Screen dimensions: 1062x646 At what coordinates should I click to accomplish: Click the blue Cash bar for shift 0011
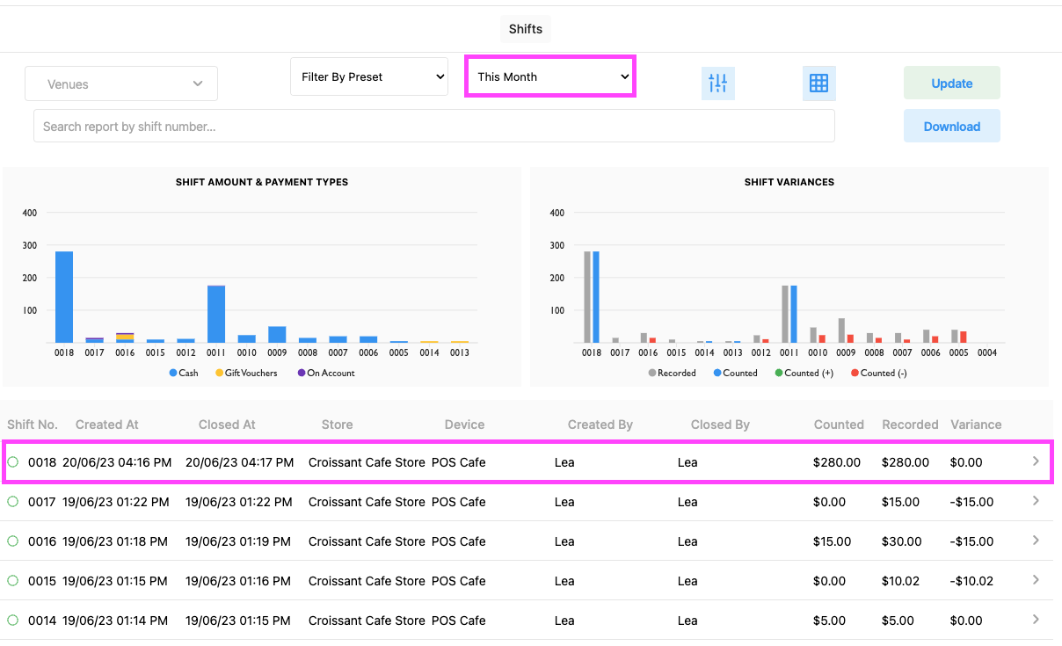216,314
